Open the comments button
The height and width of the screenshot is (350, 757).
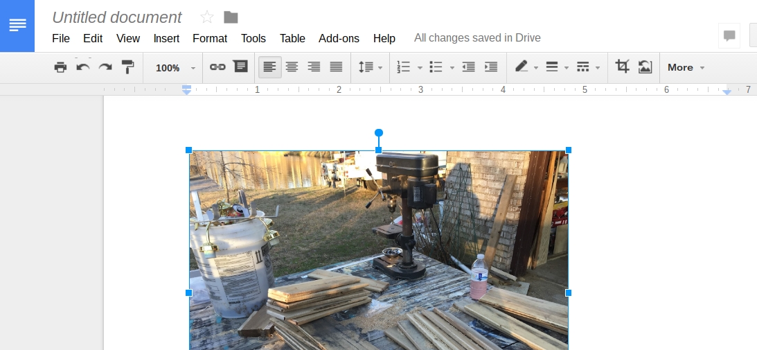click(729, 36)
